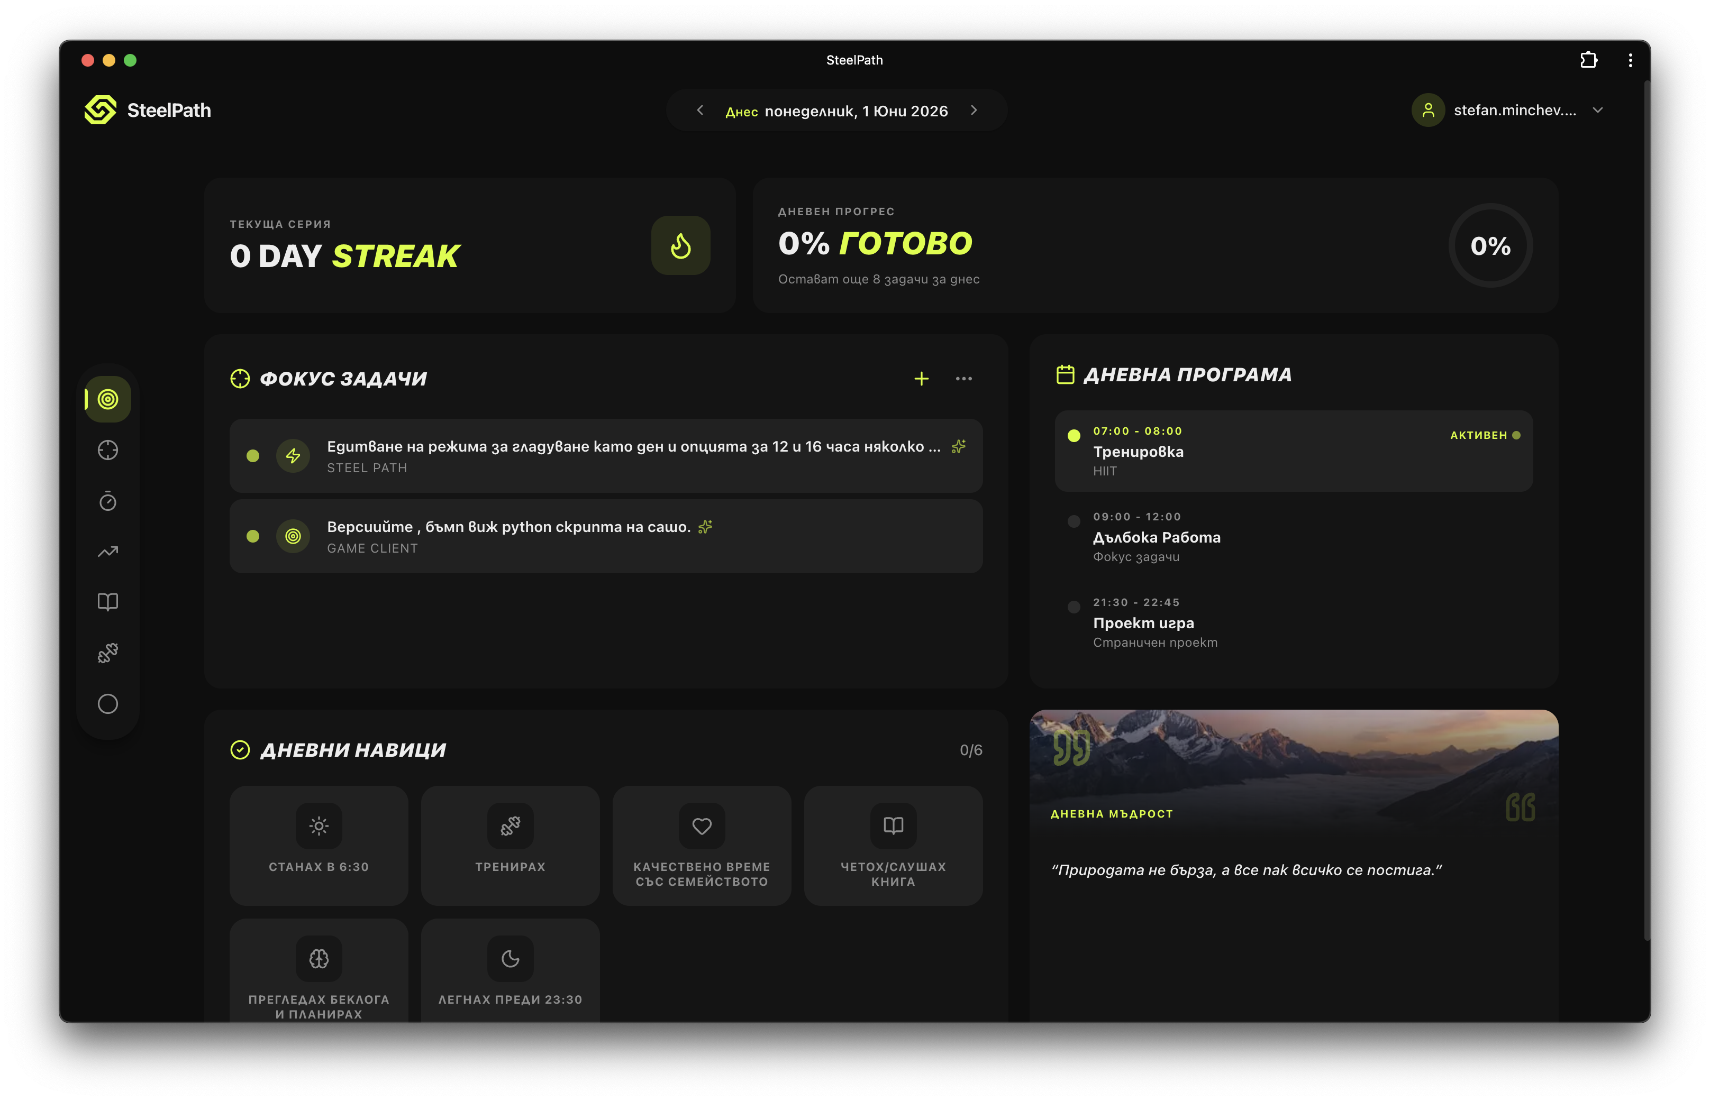Click check-circle icon beside Дневни навици
The image size is (1710, 1101).
pos(240,749)
